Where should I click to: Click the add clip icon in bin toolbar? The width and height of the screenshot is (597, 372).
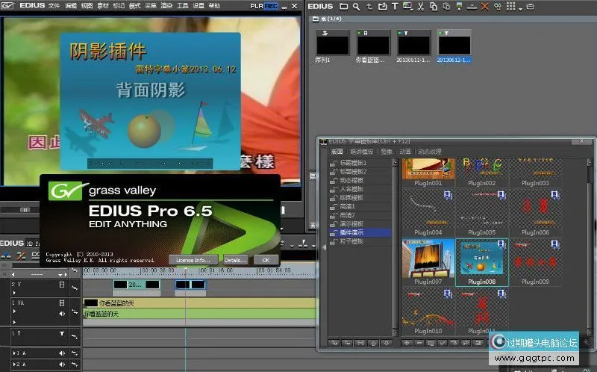pos(381,7)
